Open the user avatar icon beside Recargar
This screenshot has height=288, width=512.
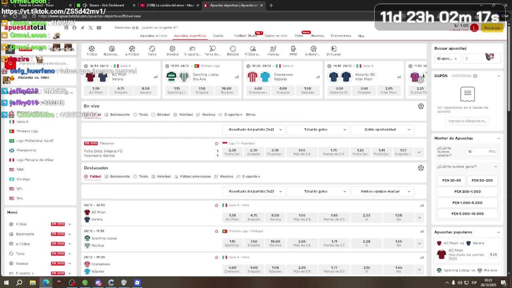point(474,28)
